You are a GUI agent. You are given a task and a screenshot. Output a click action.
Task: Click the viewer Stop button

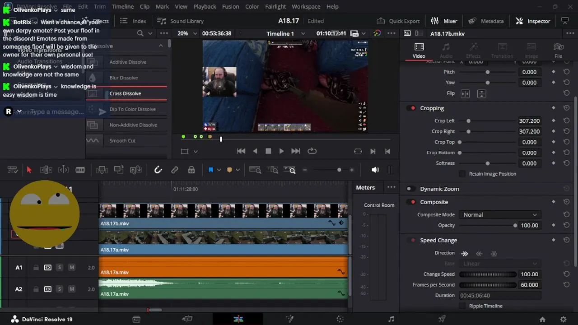pos(268,151)
